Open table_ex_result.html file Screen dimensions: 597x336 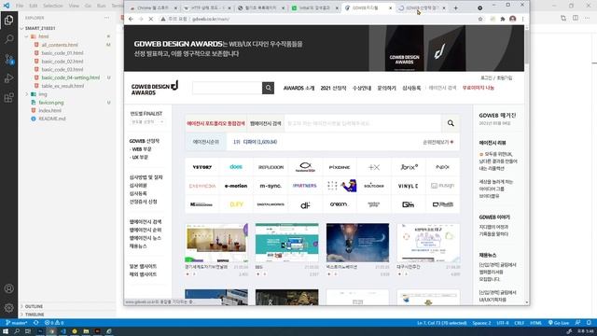click(x=62, y=86)
